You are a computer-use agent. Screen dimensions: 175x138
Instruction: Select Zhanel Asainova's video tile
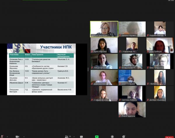tap(132, 109)
